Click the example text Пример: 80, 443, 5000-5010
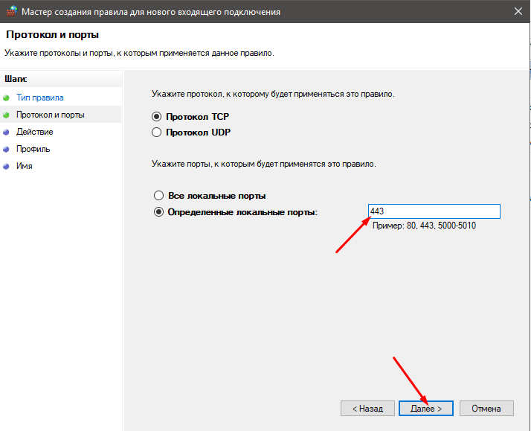Screen dimensions: 531x431 424,226
